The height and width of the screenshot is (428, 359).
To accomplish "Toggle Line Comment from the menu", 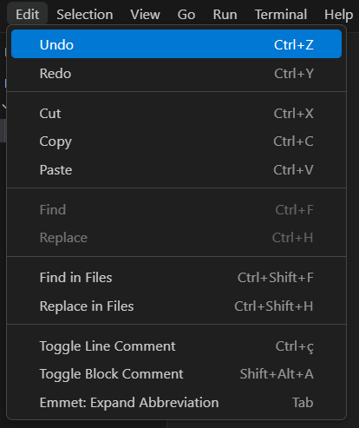I will point(176,346).
